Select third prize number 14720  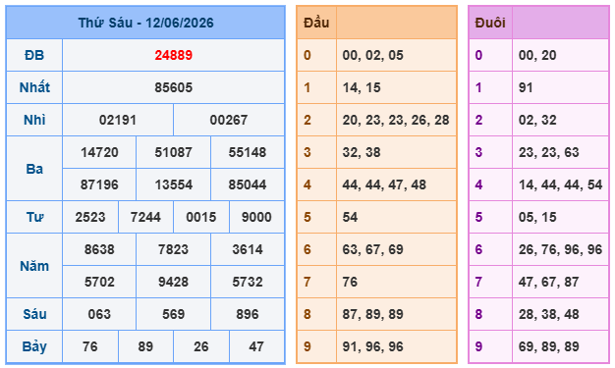99,152
